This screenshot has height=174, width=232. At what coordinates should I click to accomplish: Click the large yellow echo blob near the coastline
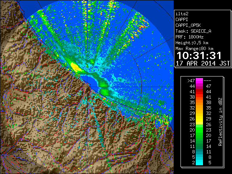tap(76, 67)
